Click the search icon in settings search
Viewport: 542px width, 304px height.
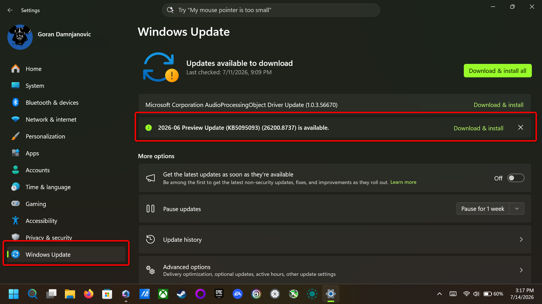170,10
